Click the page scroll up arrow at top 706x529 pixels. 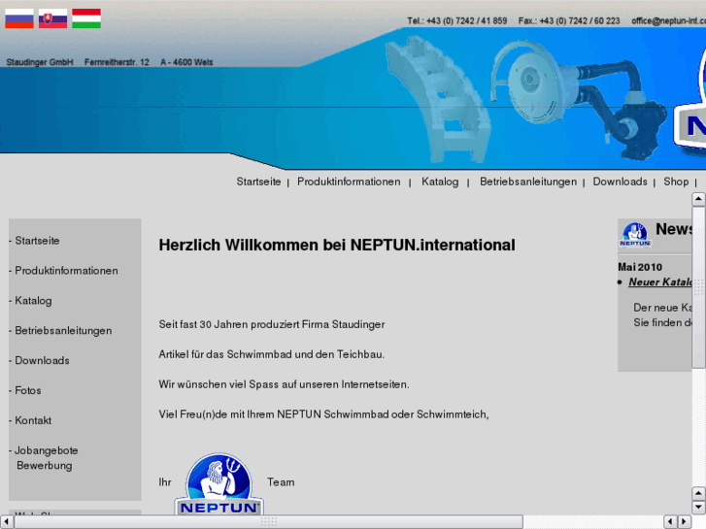click(x=698, y=199)
